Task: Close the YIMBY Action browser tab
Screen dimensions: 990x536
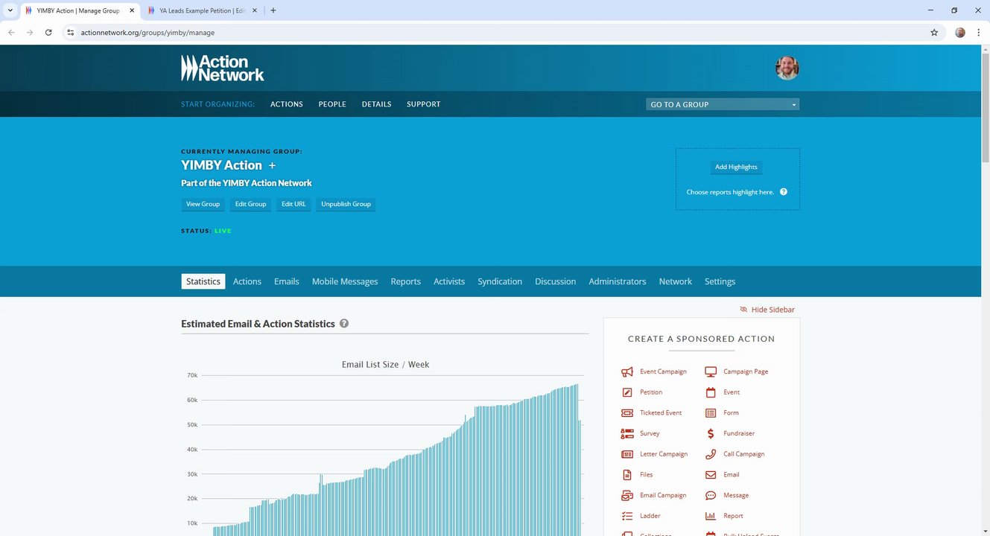Action: click(x=131, y=10)
